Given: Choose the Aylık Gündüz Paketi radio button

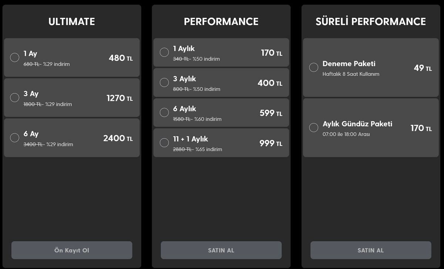Looking at the screenshot, I should [313, 127].
